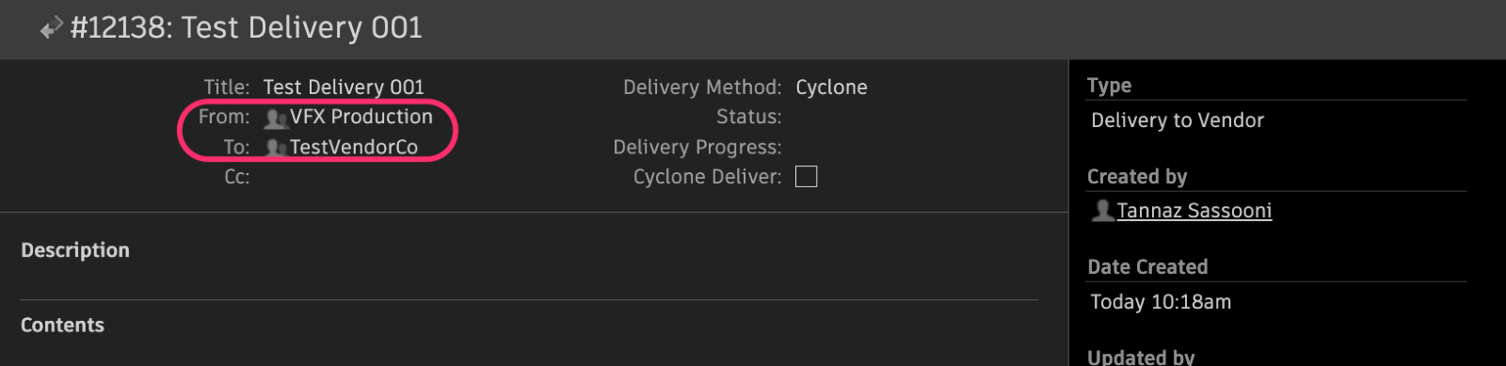Open Tannaz Sassooni's profile link

pos(1194,211)
